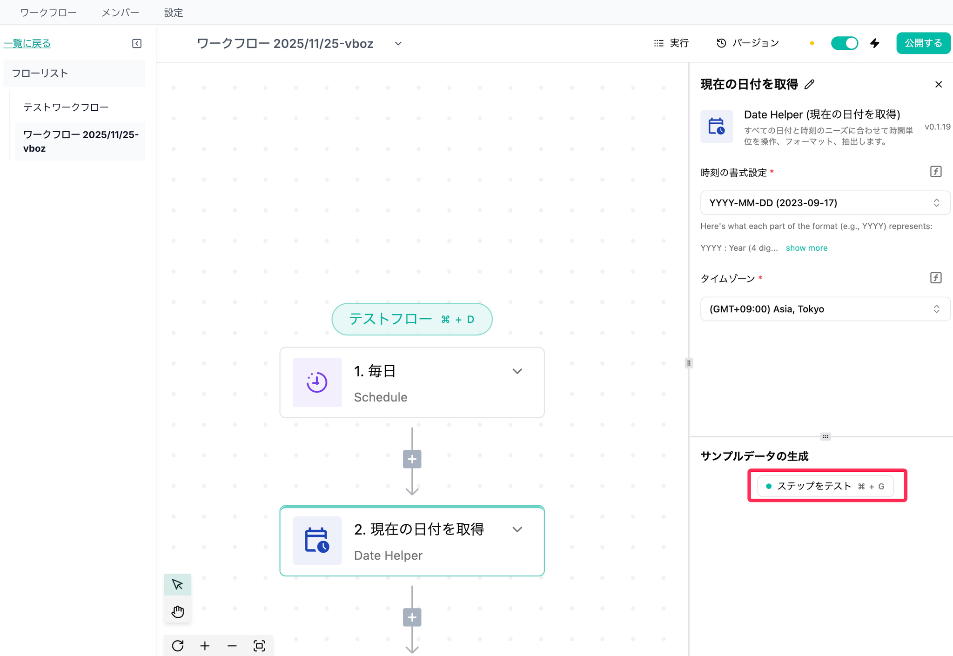Click the show more link
This screenshot has height=656, width=953.
click(x=806, y=248)
